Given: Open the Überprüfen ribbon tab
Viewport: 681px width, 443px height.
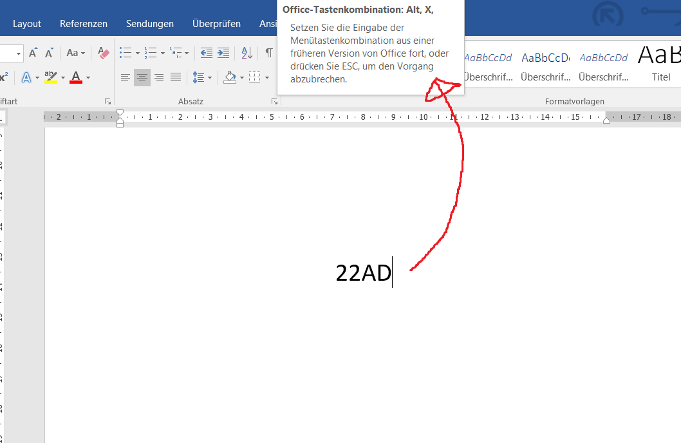Looking at the screenshot, I should coord(216,23).
